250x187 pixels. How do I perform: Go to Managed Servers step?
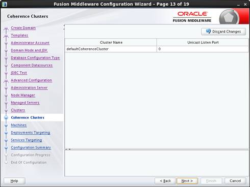[25, 103]
